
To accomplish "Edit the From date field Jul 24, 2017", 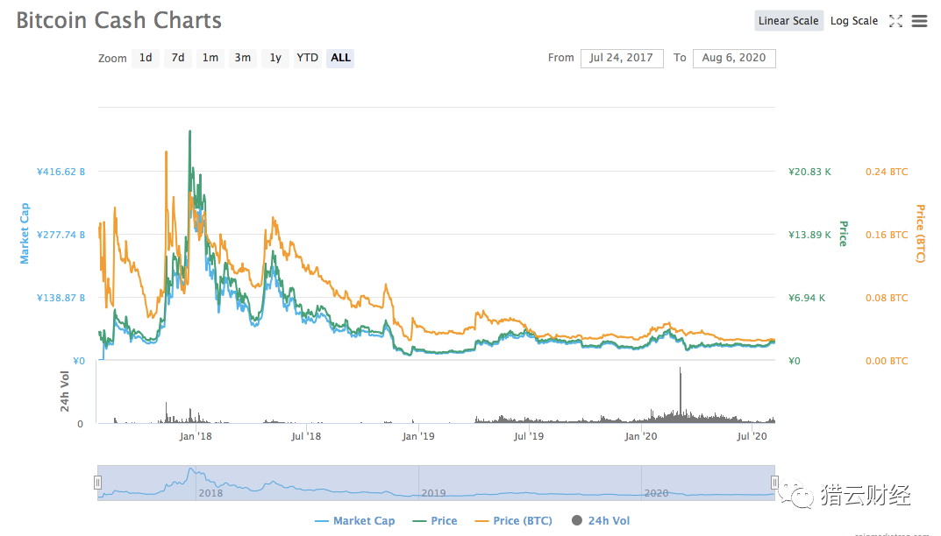I will click(622, 58).
